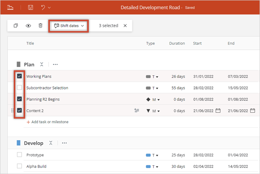Click the duplicate selected items icon

point(16,26)
